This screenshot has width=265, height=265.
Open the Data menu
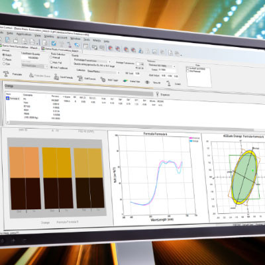(10, 33)
